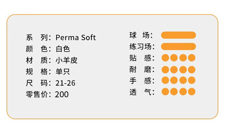
Task: Click the first orange dot beside 手感
Action: coord(165,81)
